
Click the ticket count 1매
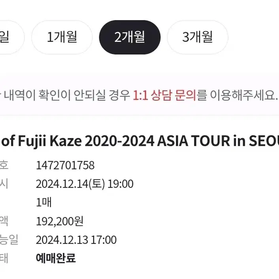[x=44, y=202]
